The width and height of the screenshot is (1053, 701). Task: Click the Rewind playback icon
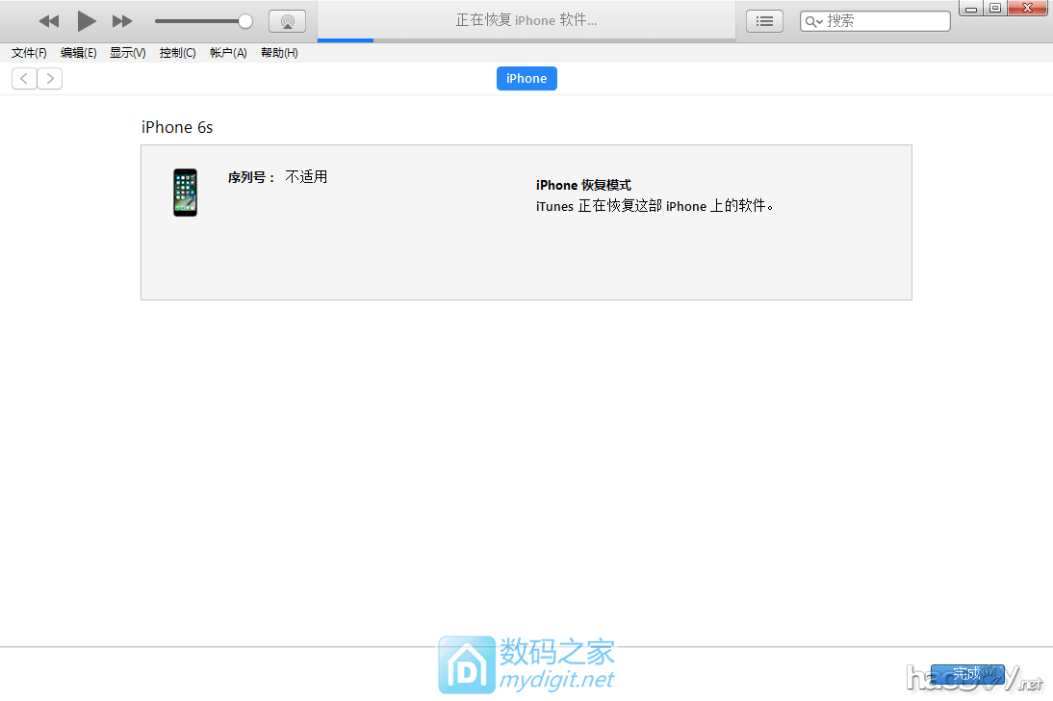48,20
